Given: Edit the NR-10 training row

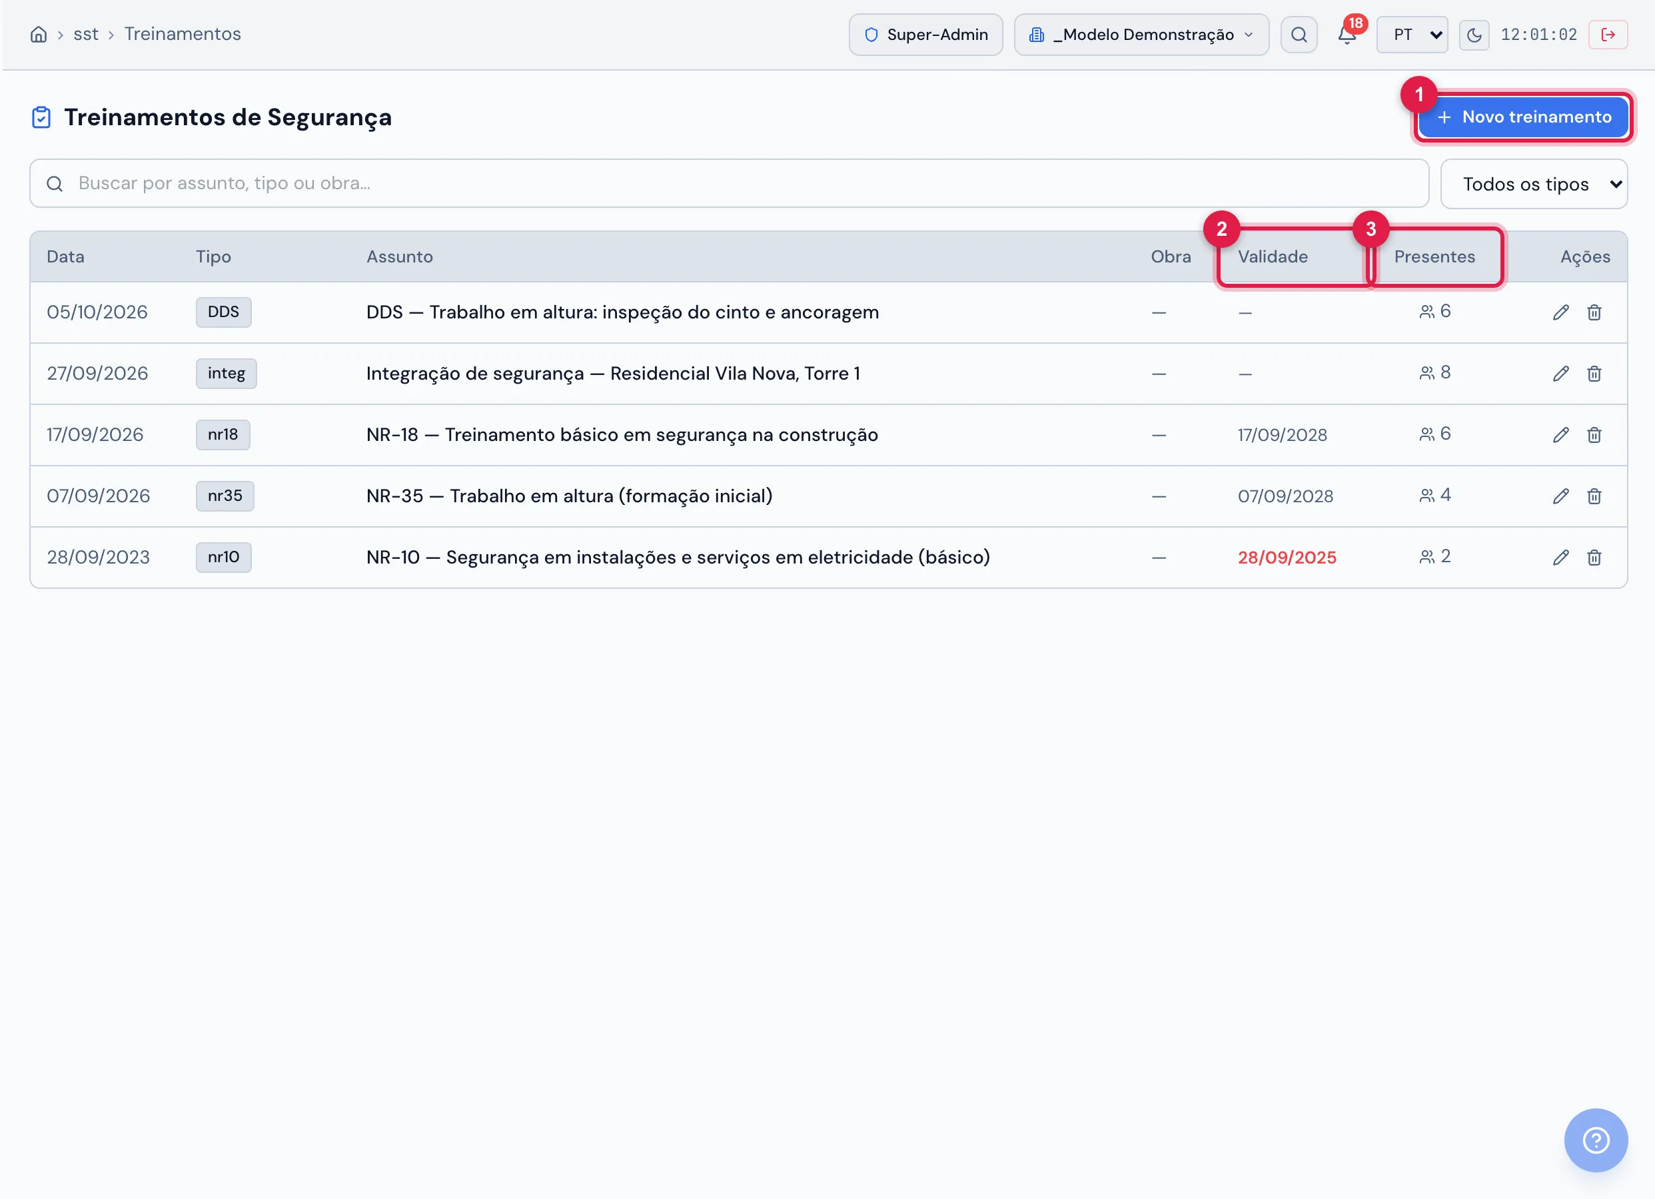Looking at the screenshot, I should coord(1561,558).
